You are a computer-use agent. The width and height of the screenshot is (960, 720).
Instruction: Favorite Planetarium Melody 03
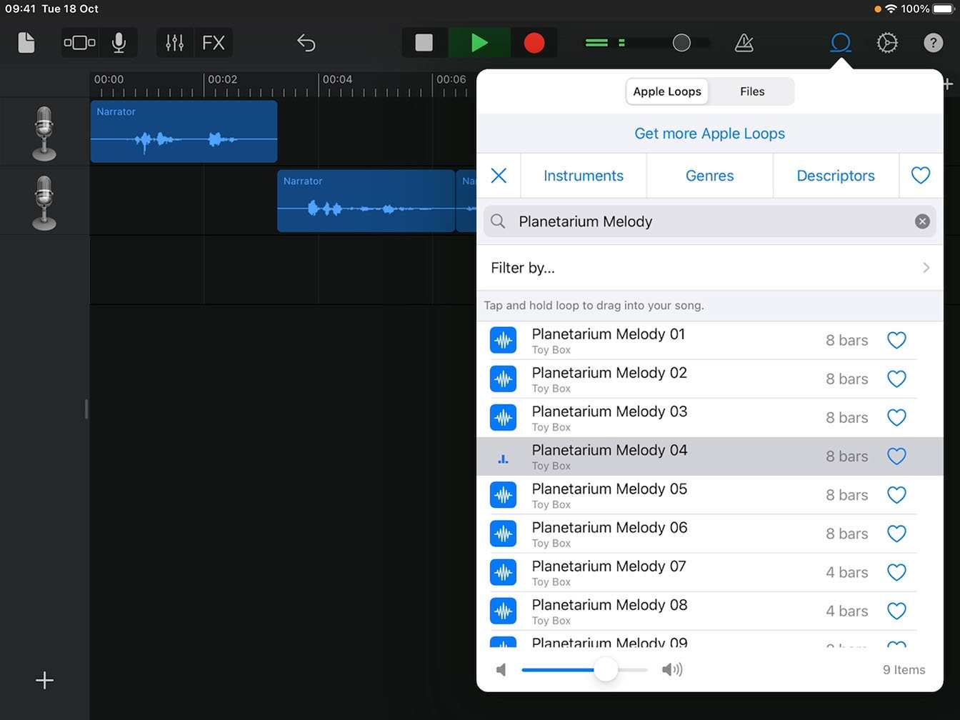[896, 418]
